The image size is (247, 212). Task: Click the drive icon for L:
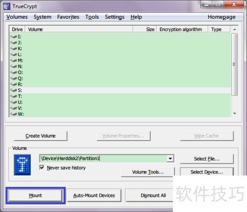14,54
